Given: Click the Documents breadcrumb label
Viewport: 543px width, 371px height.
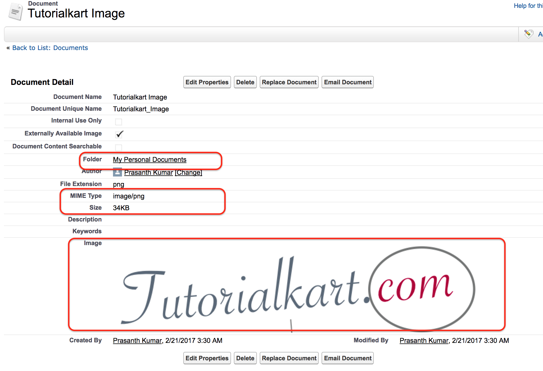Looking at the screenshot, I should point(70,48).
